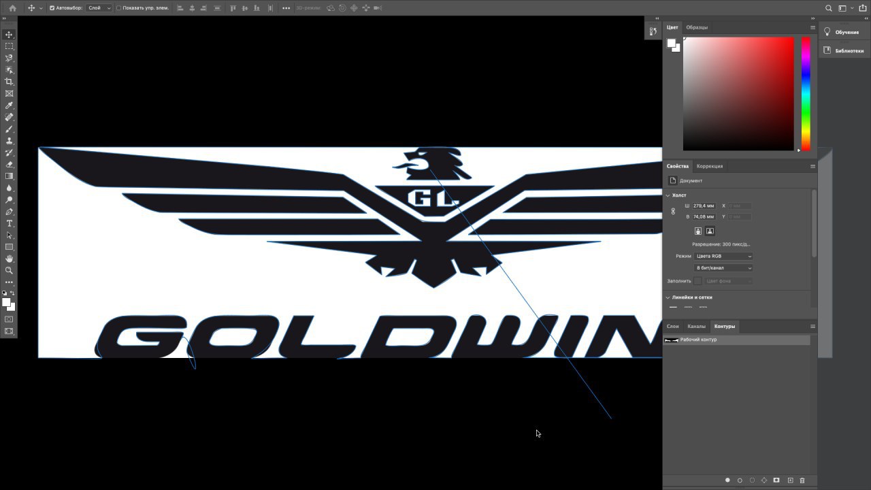The image size is (871, 490).
Task: Open the Цвета RGB mode dropdown
Action: point(723,257)
